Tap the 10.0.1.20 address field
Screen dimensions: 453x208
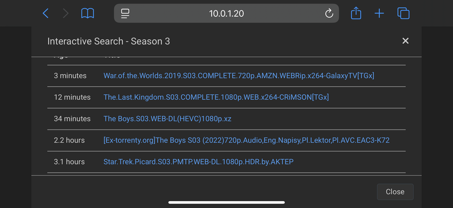(x=226, y=13)
